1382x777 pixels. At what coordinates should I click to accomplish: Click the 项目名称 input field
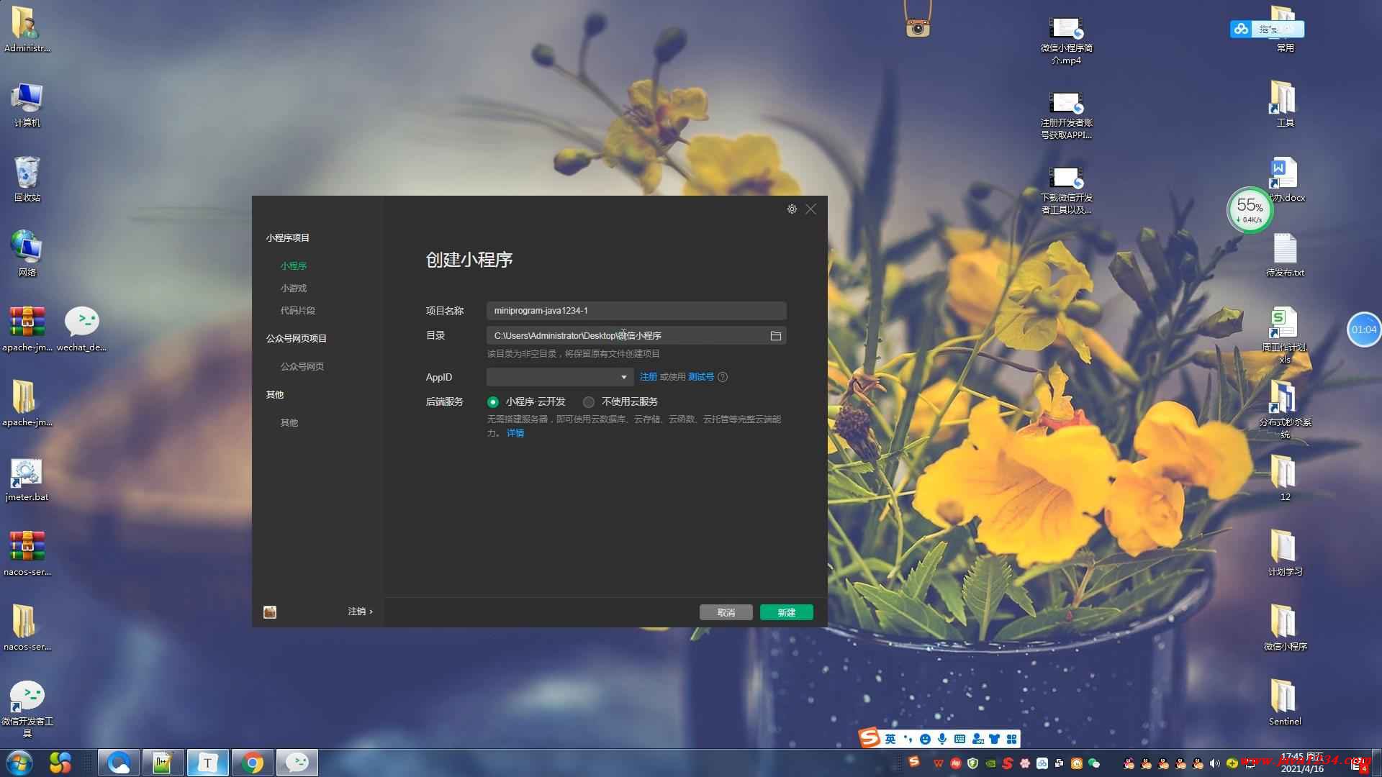click(x=636, y=311)
